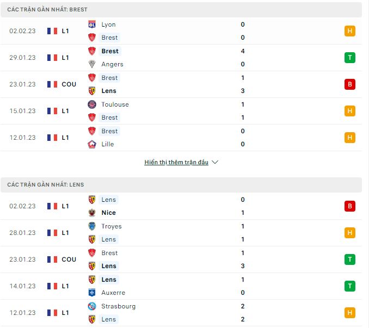
Task: Open the Toulouse team name link
Action: tap(115, 104)
